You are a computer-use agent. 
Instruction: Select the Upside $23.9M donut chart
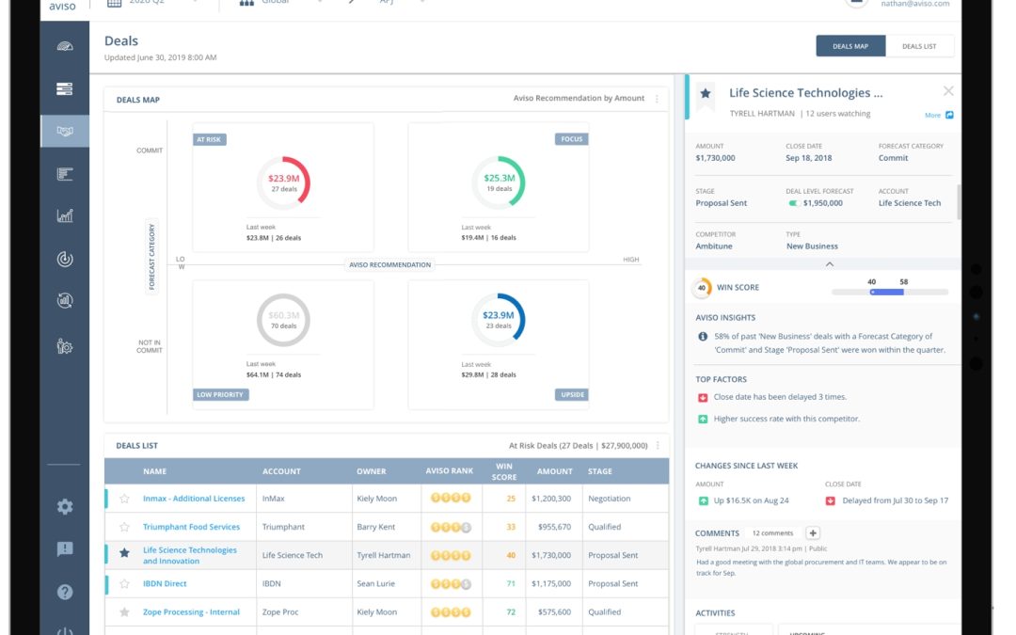pyautogui.click(x=499, y=320)
